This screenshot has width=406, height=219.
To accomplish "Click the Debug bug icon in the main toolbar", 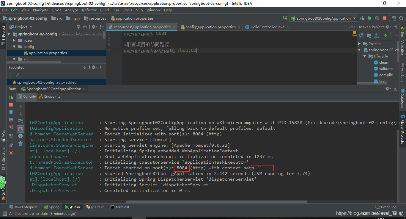I will click(x=370, y=18).
